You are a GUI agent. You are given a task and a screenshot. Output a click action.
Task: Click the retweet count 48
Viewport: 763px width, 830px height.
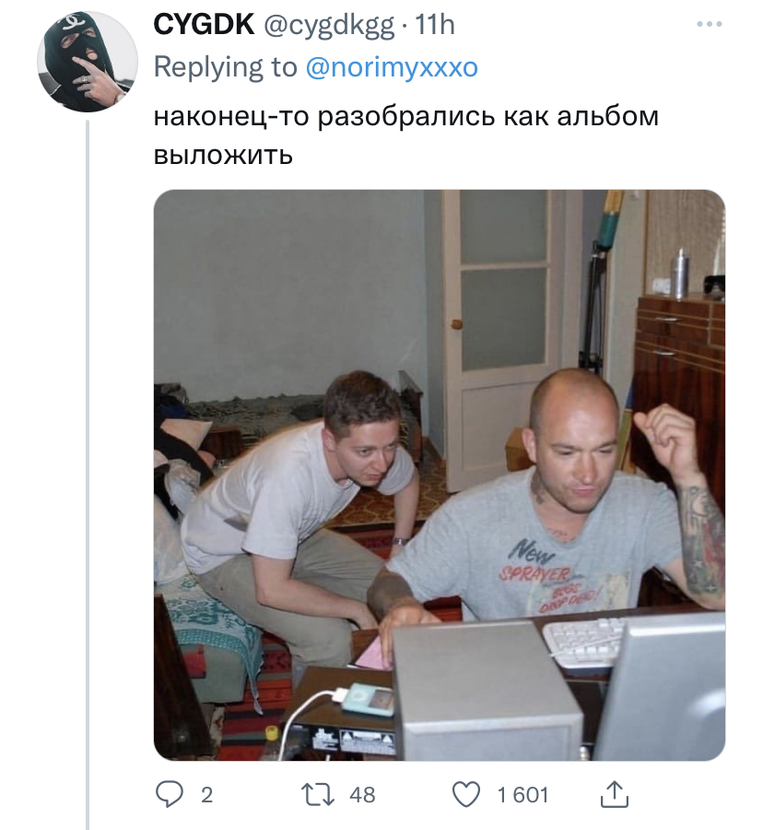tap(362, 795)
